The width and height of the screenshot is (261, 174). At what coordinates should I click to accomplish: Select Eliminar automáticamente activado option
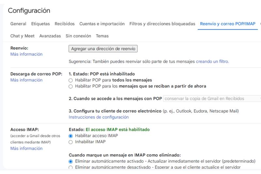[x=71, y=161]
